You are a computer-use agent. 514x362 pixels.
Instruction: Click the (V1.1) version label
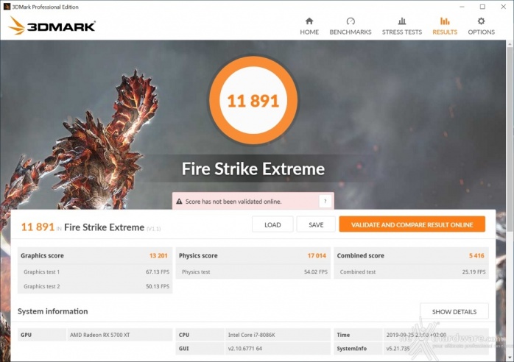point(153,229)
